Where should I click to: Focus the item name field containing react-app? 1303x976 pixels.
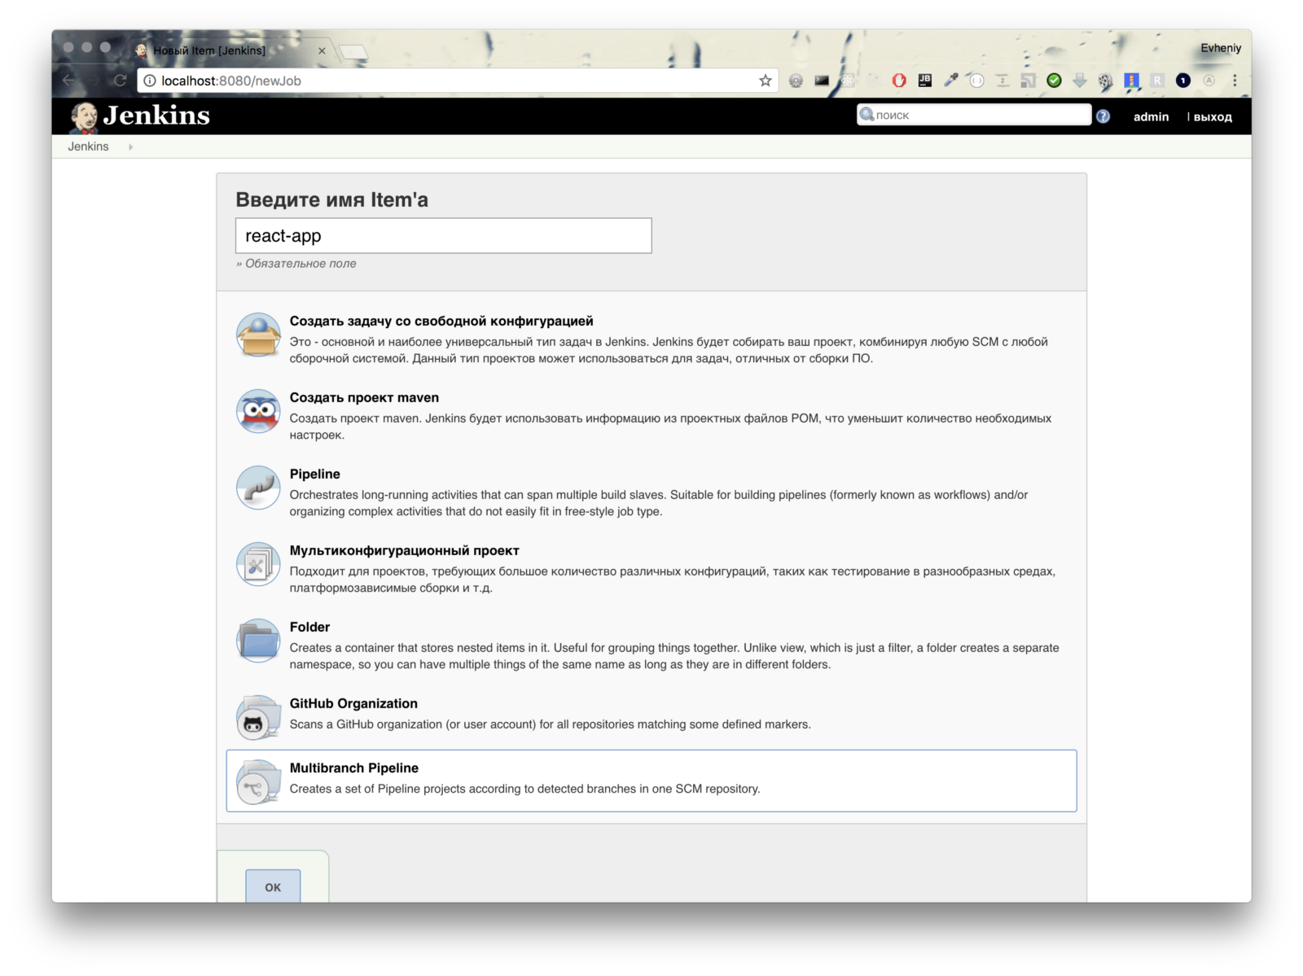(x=444, y=235)
